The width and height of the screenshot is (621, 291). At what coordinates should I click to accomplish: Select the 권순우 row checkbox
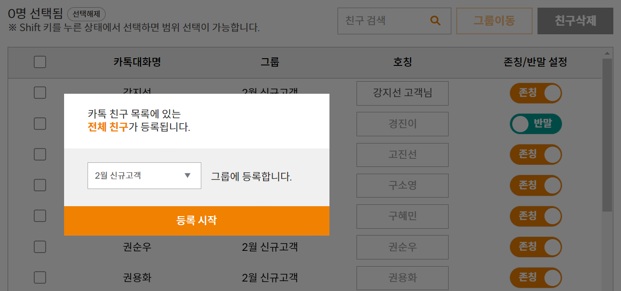point(40,247)
